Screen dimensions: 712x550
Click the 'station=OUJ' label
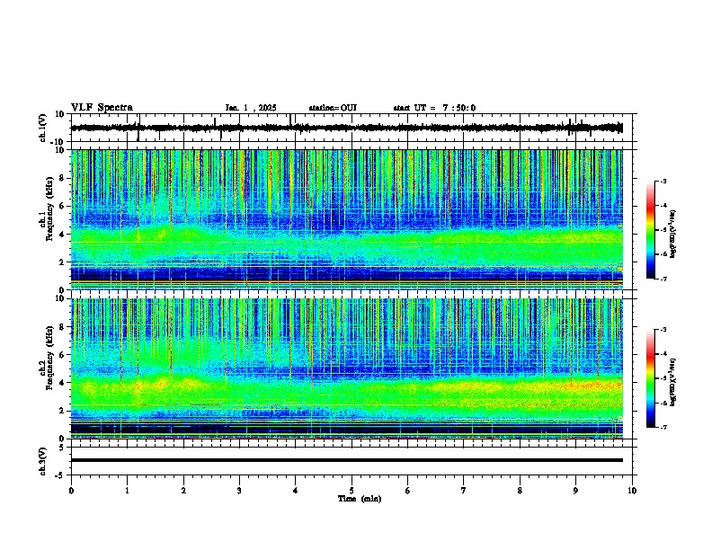coord(333,108)
